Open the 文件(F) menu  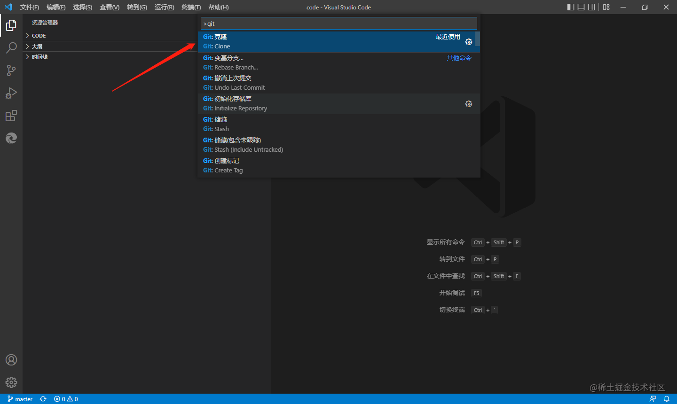(x=29, y=7)
